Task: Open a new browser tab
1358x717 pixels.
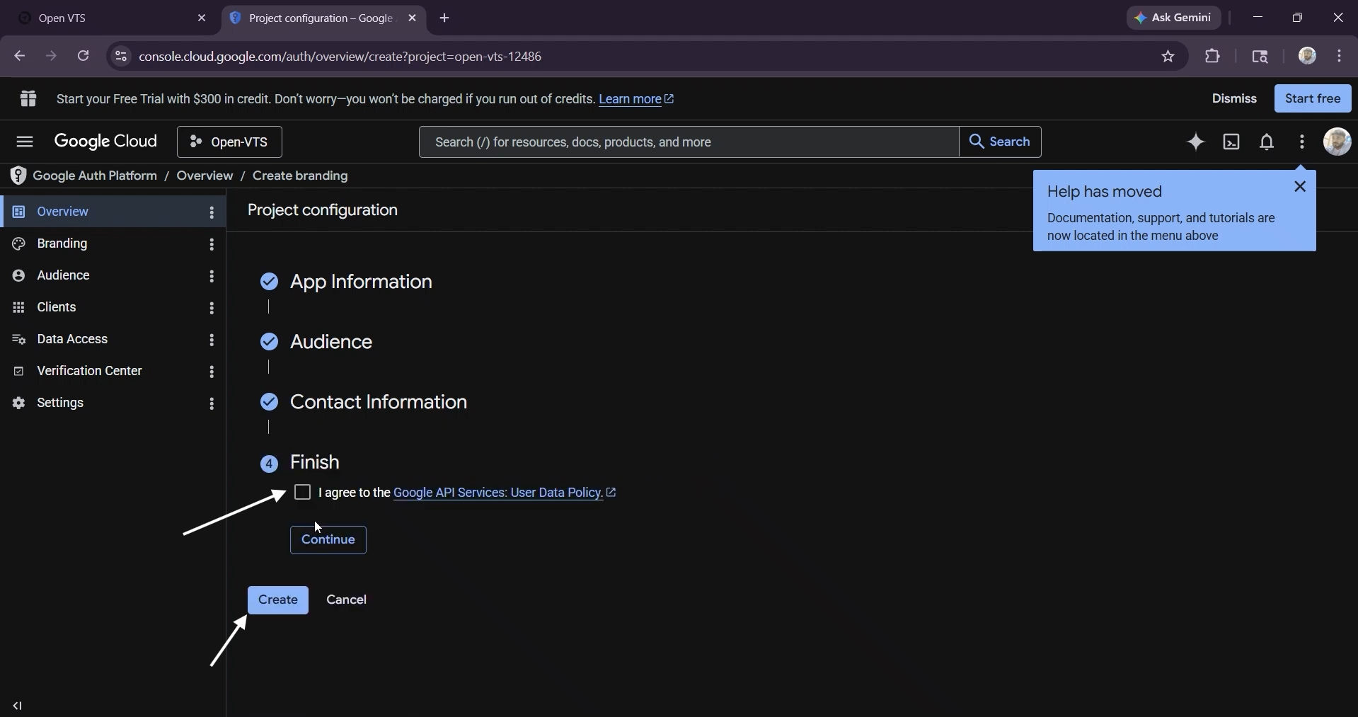Action: tap(444, 18)
